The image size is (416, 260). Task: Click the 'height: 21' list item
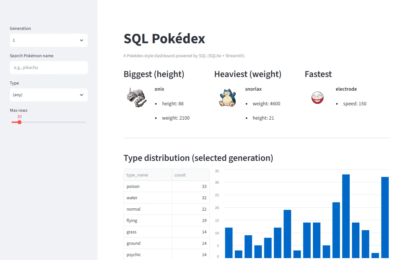click(x=263, y=118)
